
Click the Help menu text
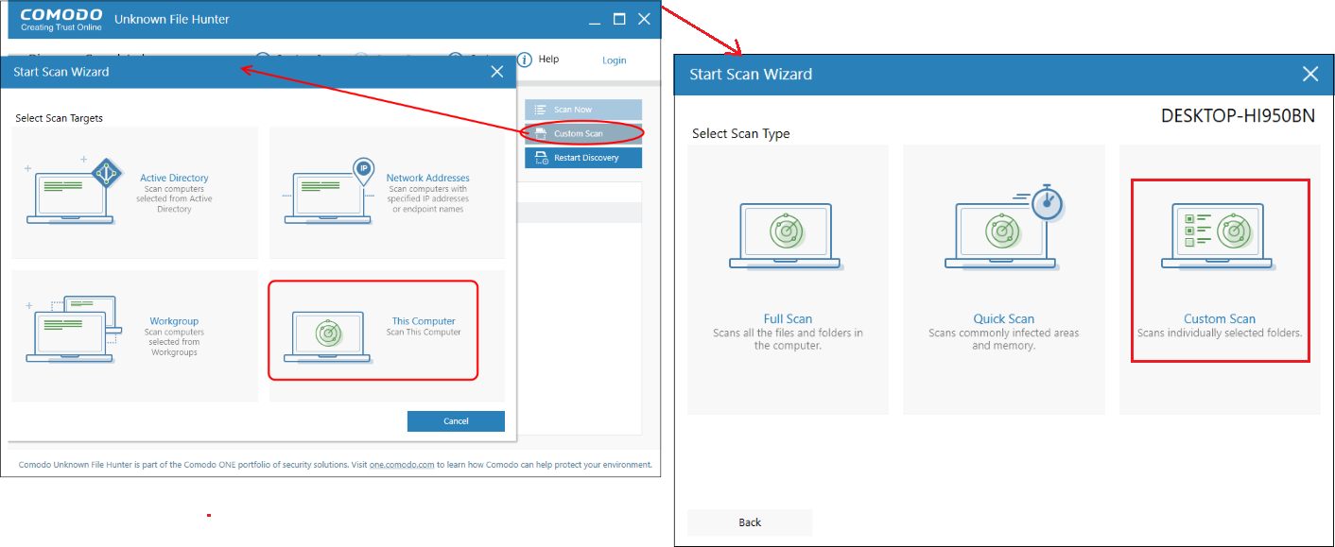pos(548,59)
